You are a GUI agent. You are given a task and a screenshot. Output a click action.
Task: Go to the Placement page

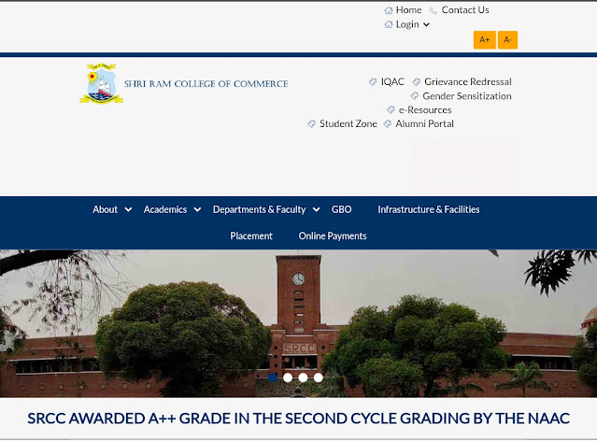pos(251,236)
